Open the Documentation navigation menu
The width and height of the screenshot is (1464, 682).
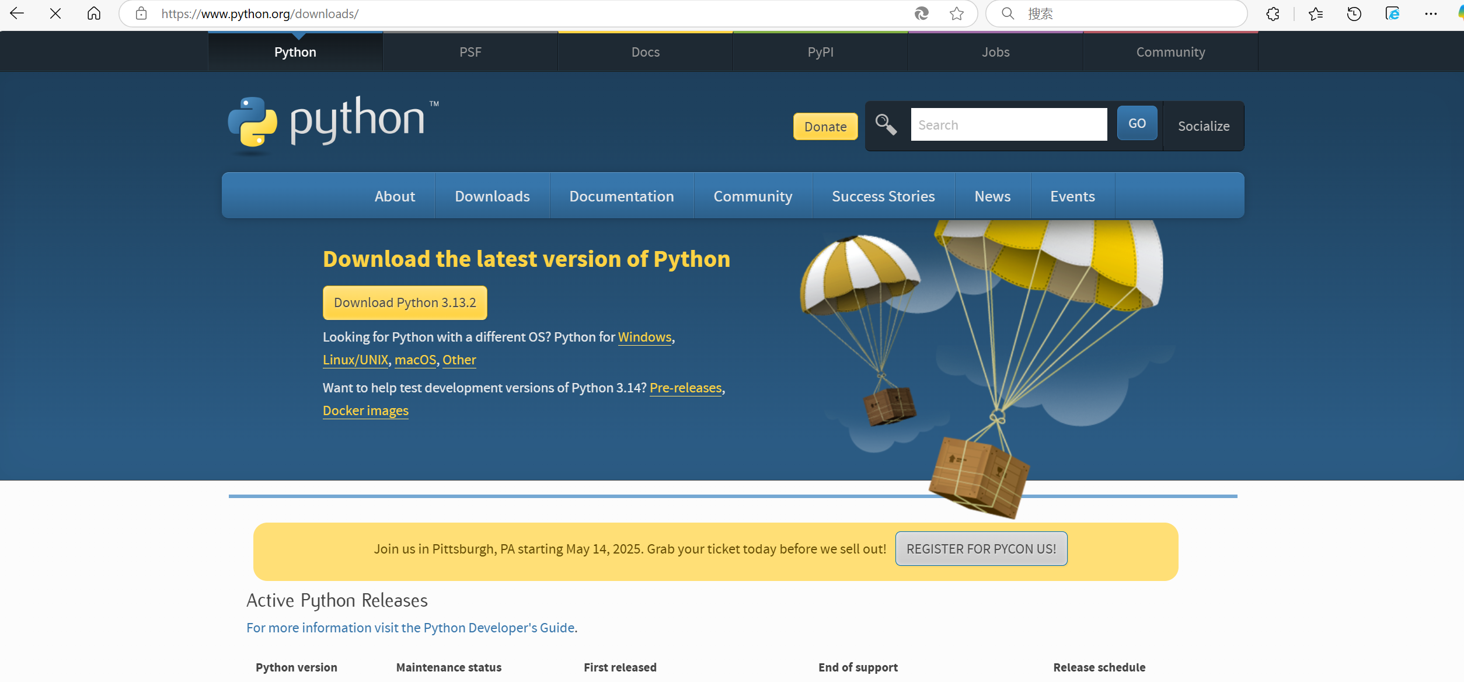pos(621,196)
